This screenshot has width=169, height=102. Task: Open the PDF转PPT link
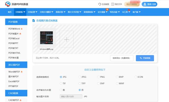[13, 43]
